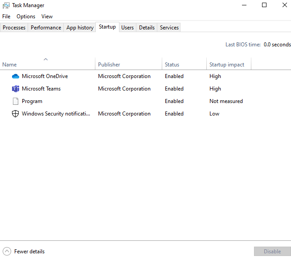Click the 0.0 seconds BIOS value

[277, 45]
